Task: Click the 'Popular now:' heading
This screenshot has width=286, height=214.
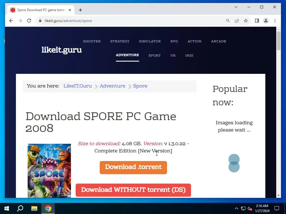Action: [230, 96]
